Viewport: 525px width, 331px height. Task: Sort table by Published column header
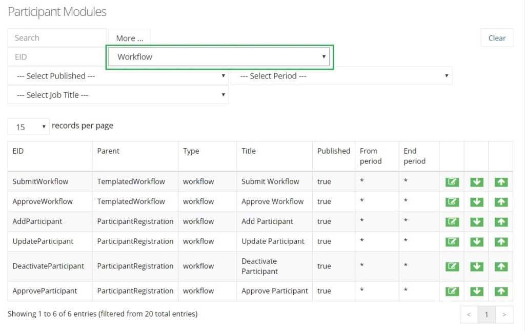334,156
